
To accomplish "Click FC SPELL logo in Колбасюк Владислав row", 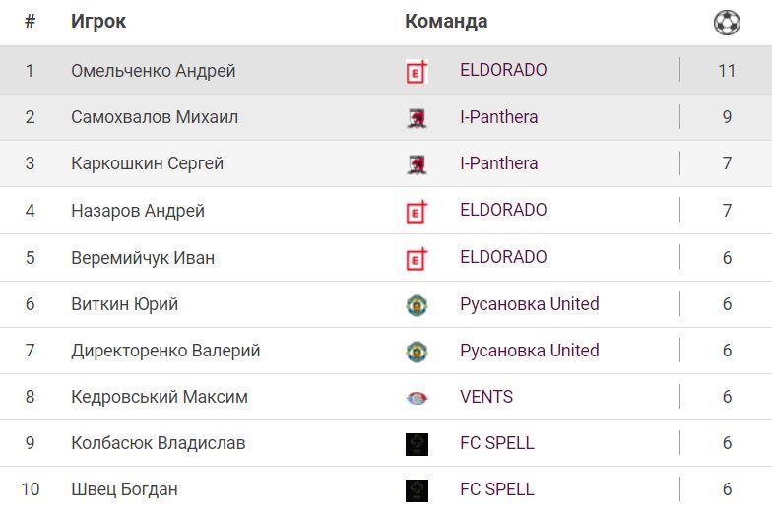I will pos(417,444).
